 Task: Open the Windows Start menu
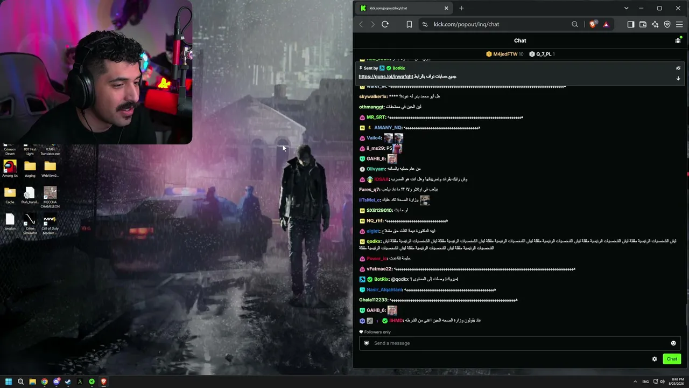click(x=9, y=382)
